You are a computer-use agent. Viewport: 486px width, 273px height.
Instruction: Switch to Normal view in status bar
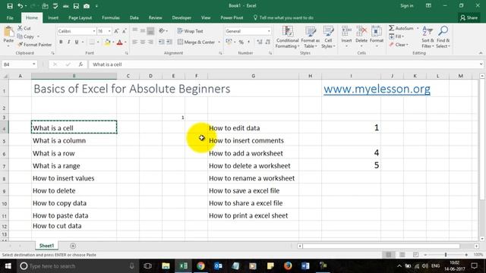pyautogui.click(x=389, y=255)
